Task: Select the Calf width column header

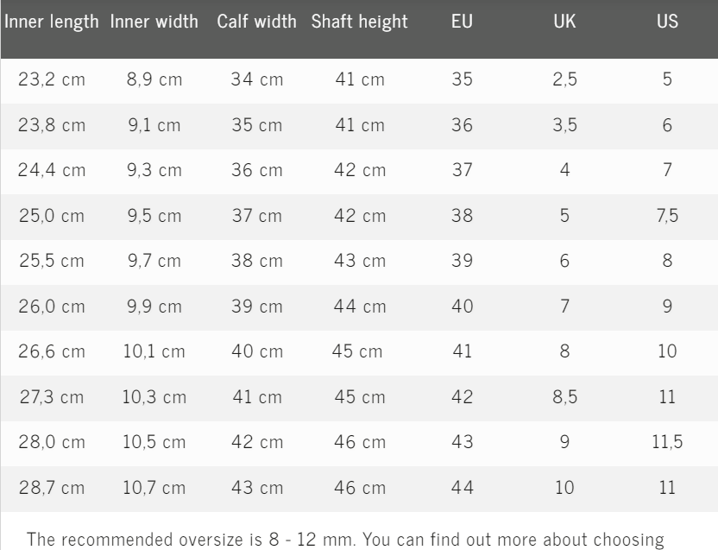Action: point(257,22)
